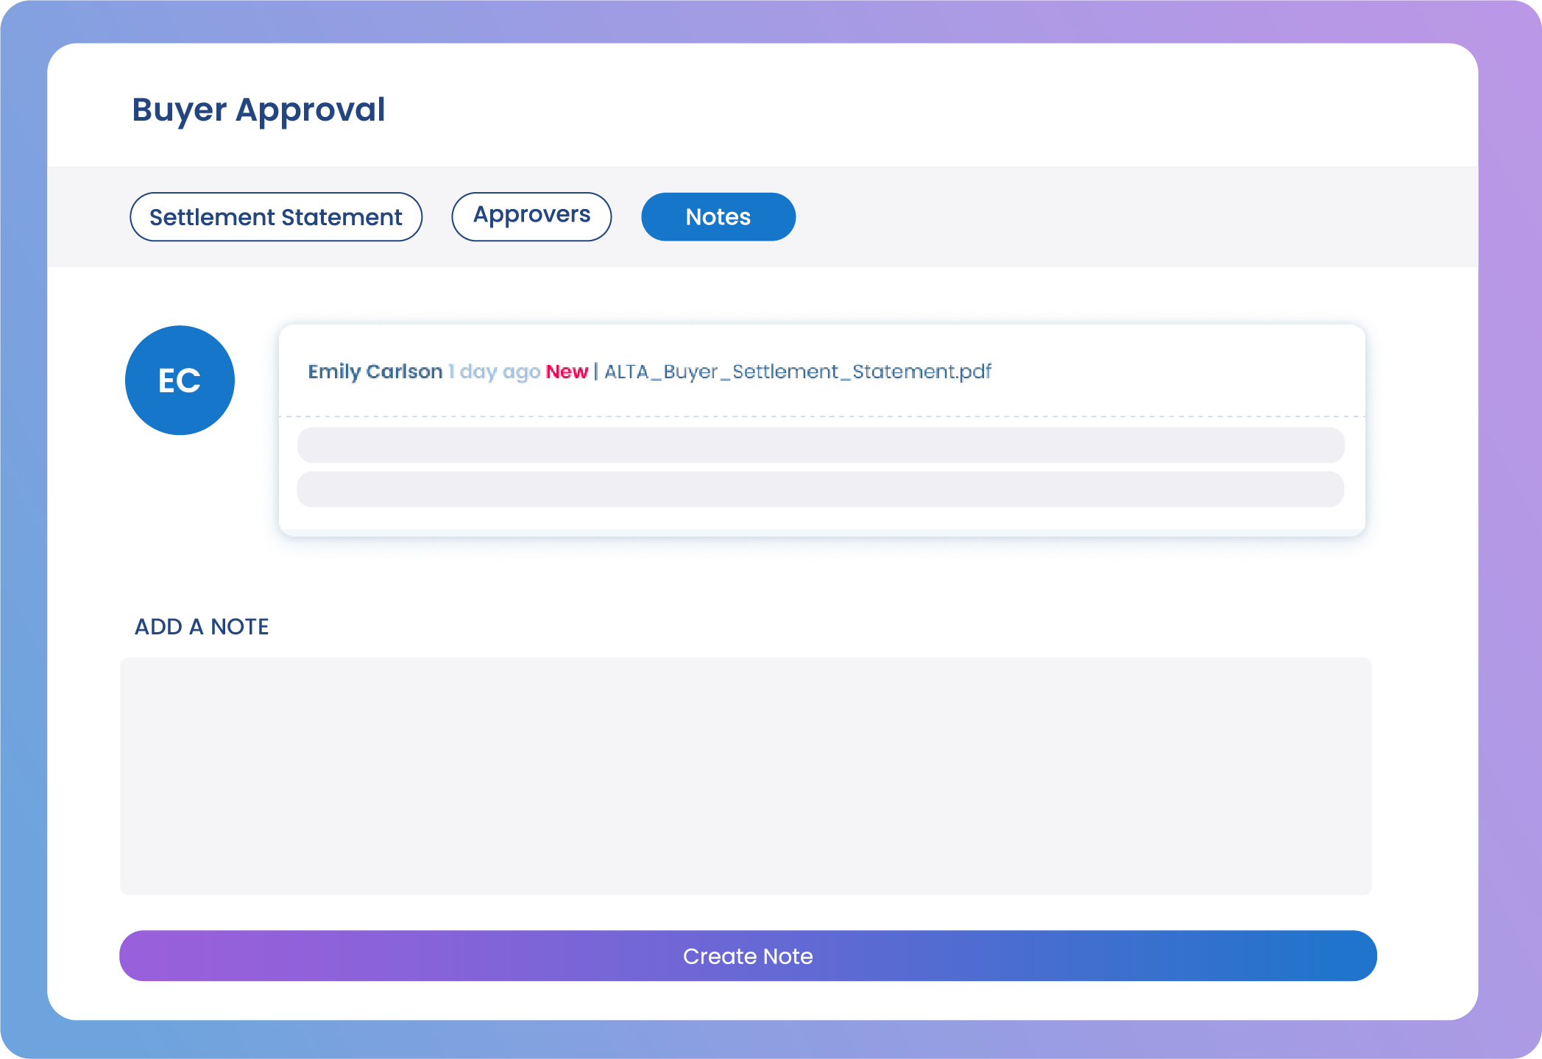
Task: Click the New badge on the note
Action: point(567,372)
